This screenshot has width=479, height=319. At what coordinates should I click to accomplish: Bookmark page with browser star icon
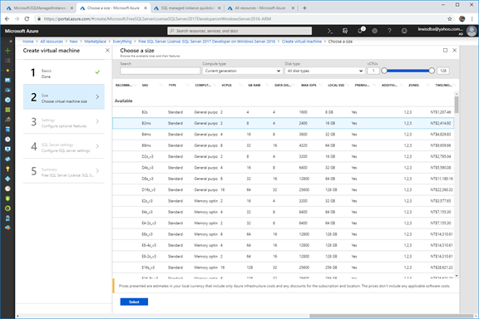(450, 19)
